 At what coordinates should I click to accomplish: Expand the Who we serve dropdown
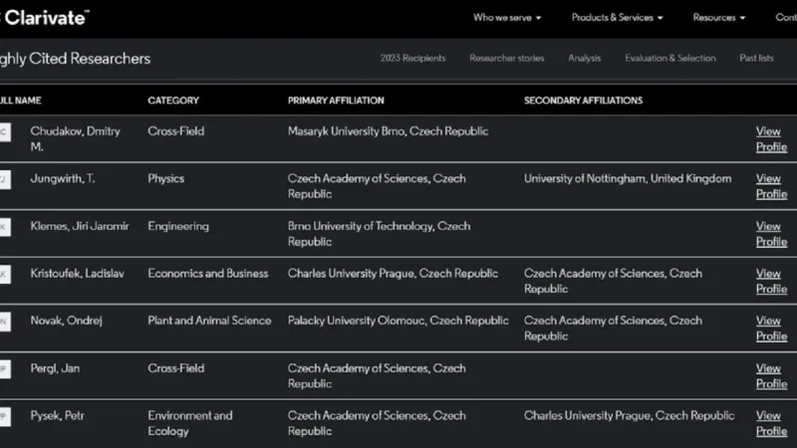tap(507, 17)
